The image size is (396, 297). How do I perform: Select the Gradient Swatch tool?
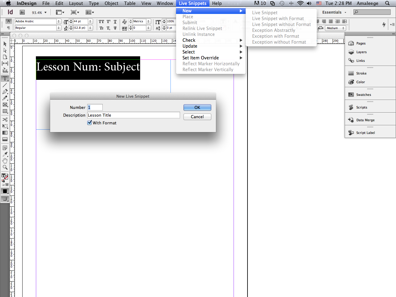coord(5,133)
